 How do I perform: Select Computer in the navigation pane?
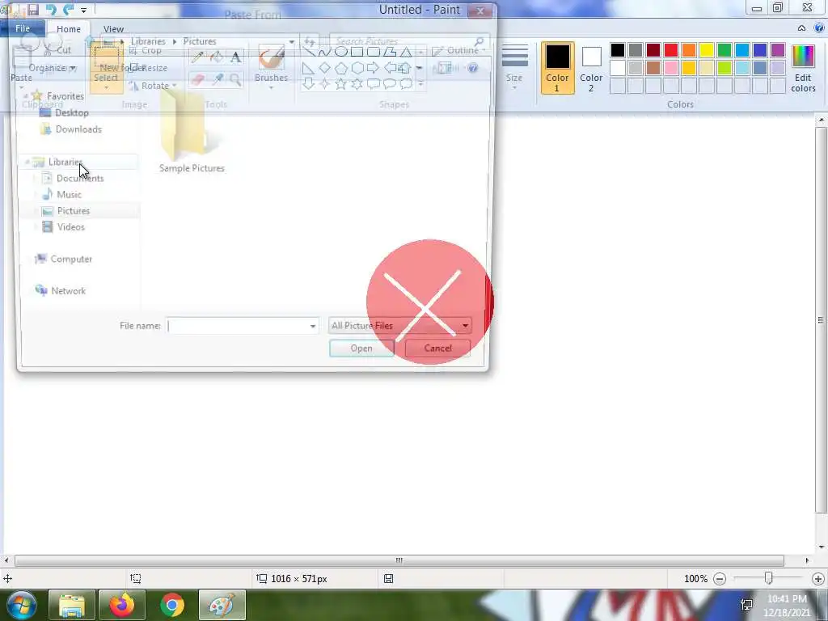71,260
